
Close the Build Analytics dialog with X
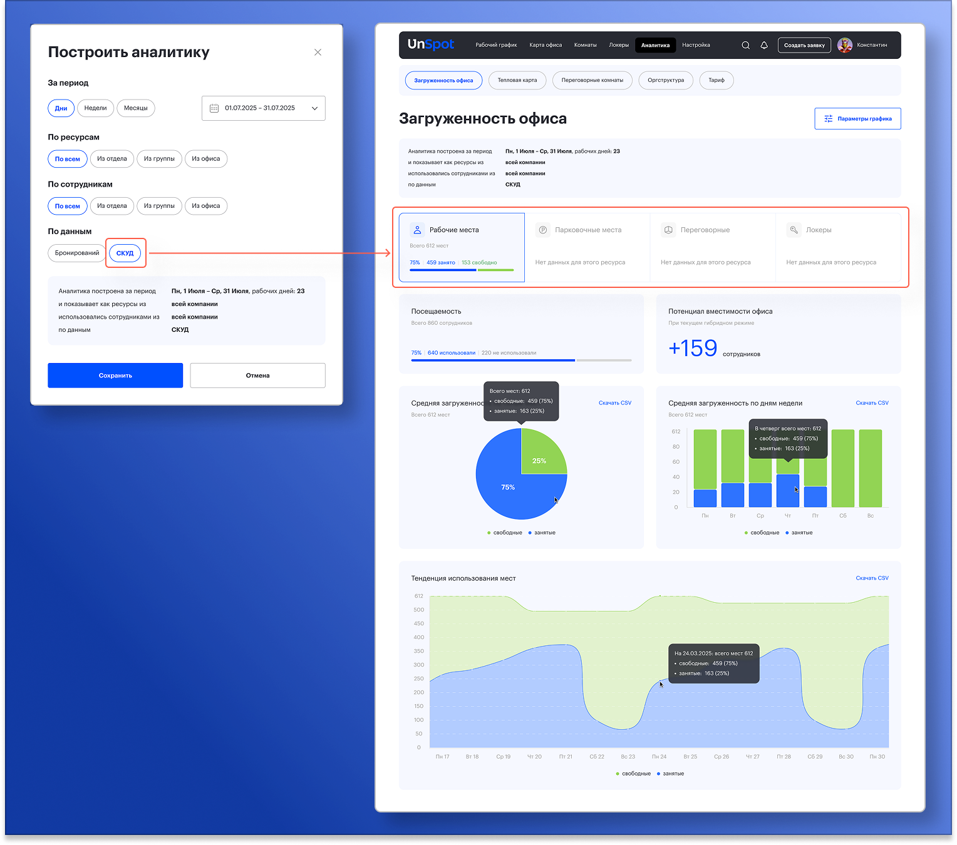(318, 53)
